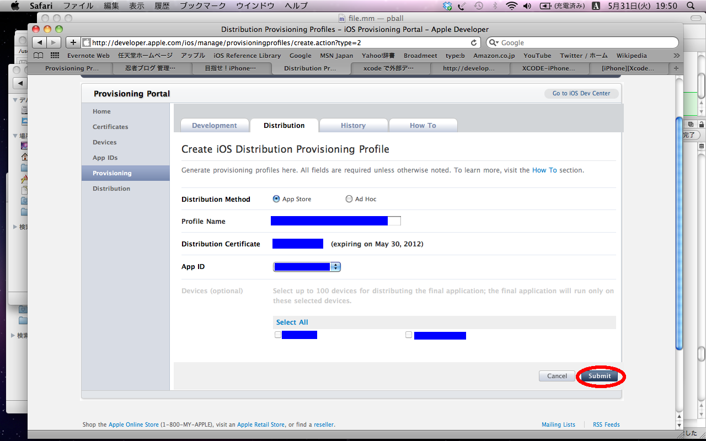The height and width of the screenshot is (441, 706).
Task: Select the Ad Hoc distribution method
Action: (x=349, y=199)
